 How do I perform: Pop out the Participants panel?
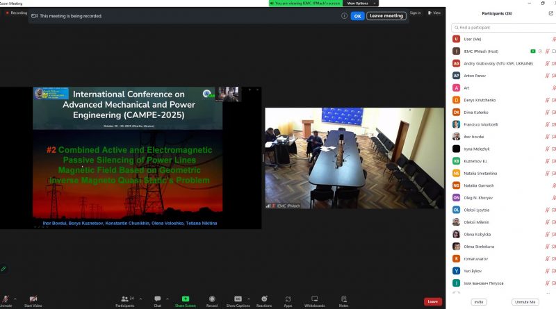551,13
